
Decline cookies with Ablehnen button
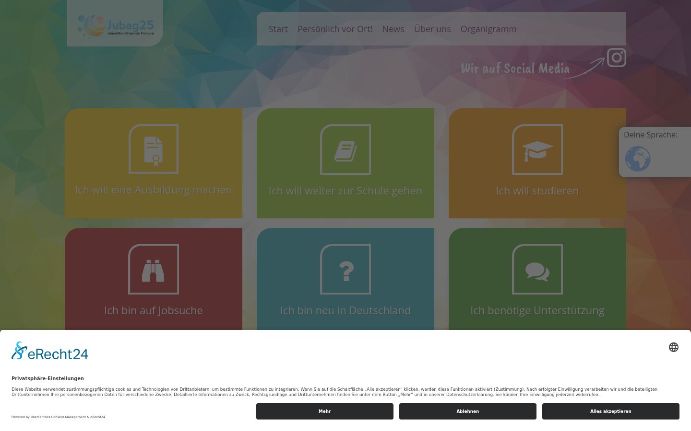(468, 411)
